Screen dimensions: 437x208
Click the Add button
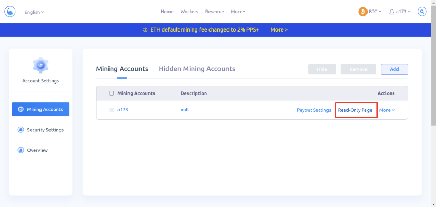394,69
